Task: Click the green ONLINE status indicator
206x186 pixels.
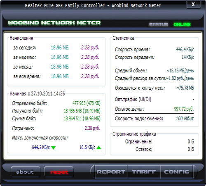Action: point(182,24)
